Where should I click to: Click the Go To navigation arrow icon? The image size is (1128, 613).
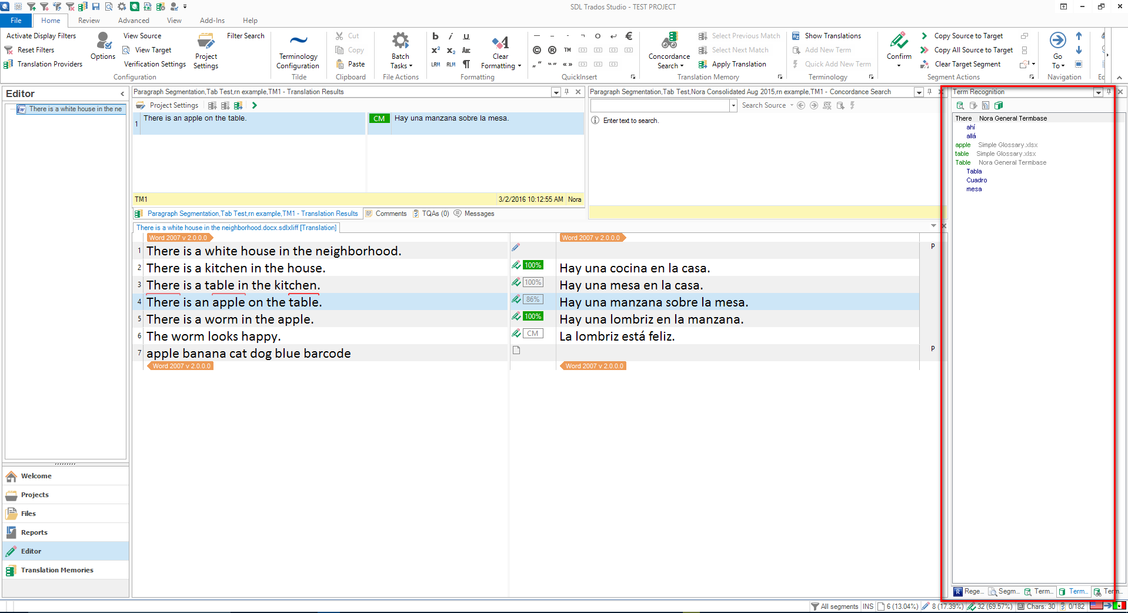1057,40
